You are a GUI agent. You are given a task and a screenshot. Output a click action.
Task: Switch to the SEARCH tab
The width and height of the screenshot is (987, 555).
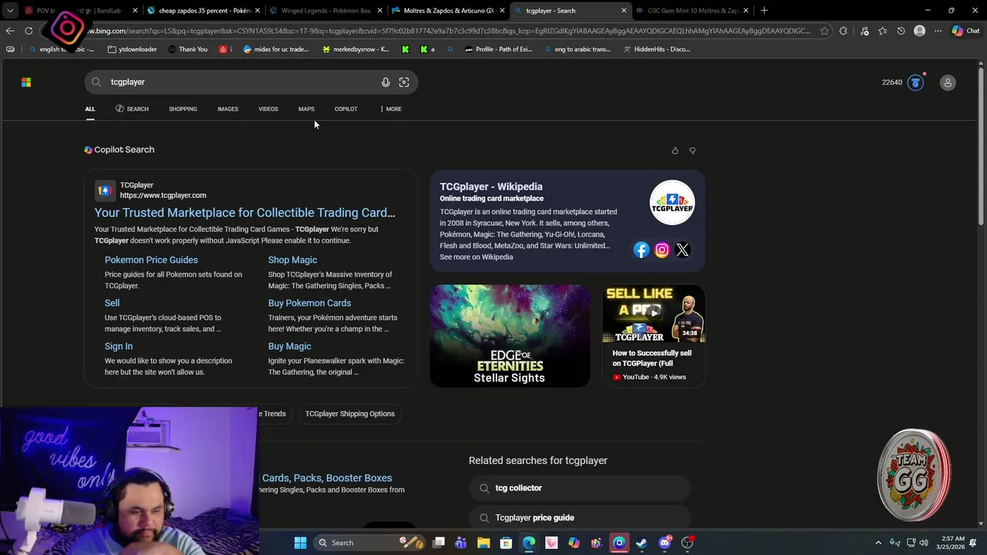(x=132, y=109)
